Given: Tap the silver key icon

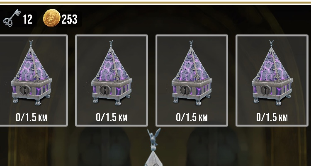Looking at the screenshot, I should (12, 18).
